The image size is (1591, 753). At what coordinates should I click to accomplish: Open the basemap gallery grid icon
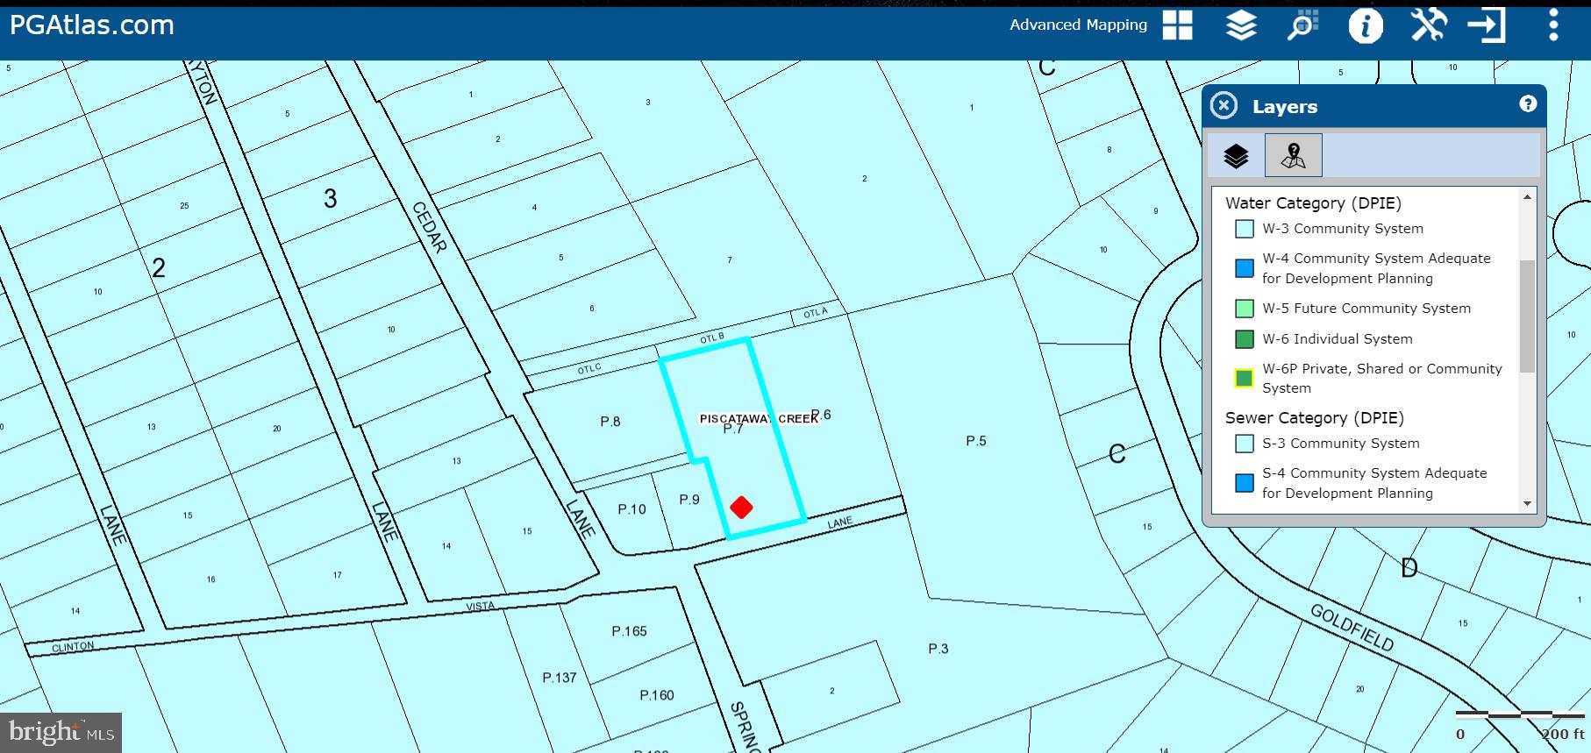(x=1177, y=25)
